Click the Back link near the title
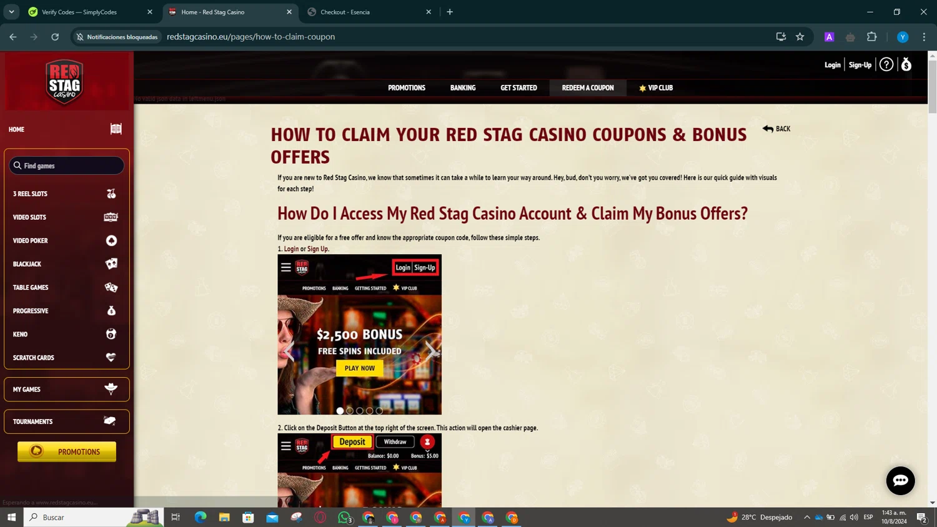The image size is (937, 527). [x=776, y=129]
